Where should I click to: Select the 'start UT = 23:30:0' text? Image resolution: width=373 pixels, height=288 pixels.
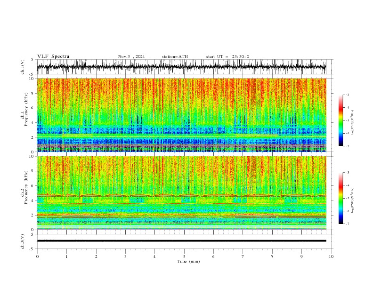(x=227, y=56)
